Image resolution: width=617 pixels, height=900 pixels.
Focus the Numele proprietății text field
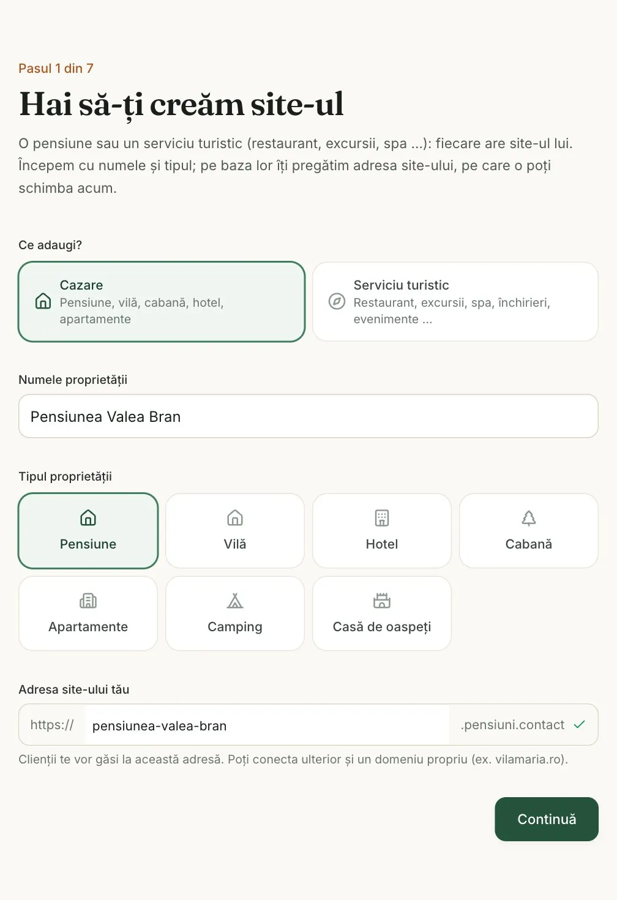[x=308, y=416]
